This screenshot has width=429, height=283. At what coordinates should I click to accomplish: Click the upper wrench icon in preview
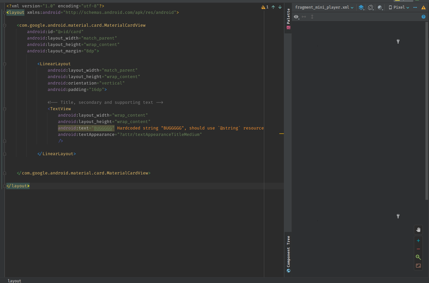[398, 41]
